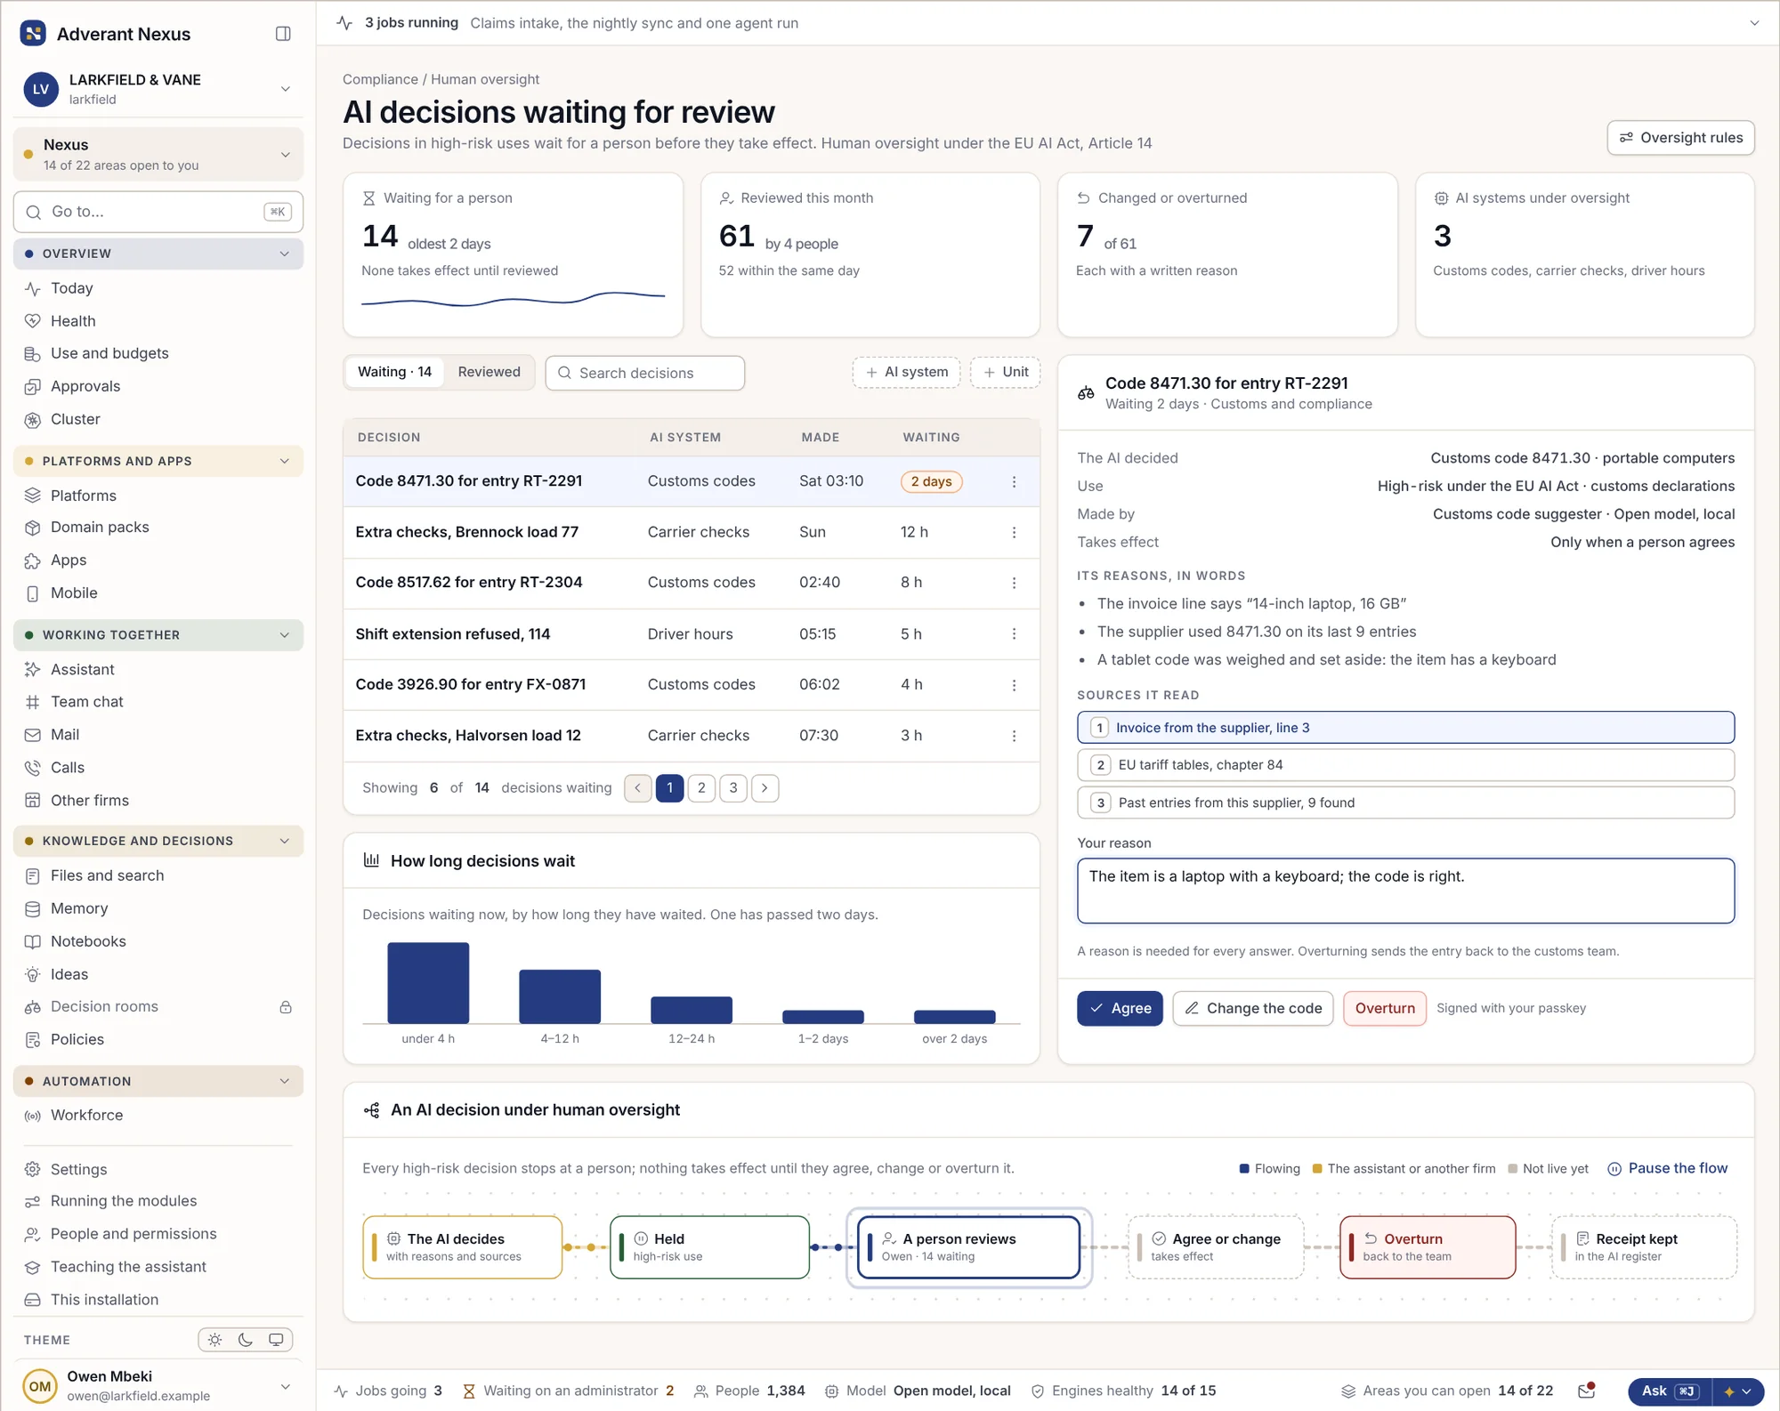Add an AI system filter
Viewport: 1780px width, 1411px height.
[907, 373]
